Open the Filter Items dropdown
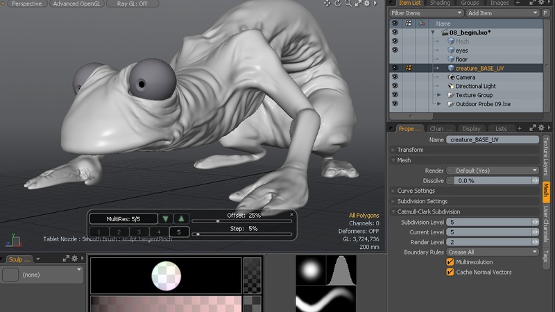The height and width of the screenshot is (312, 555). [x=426, y=13]
